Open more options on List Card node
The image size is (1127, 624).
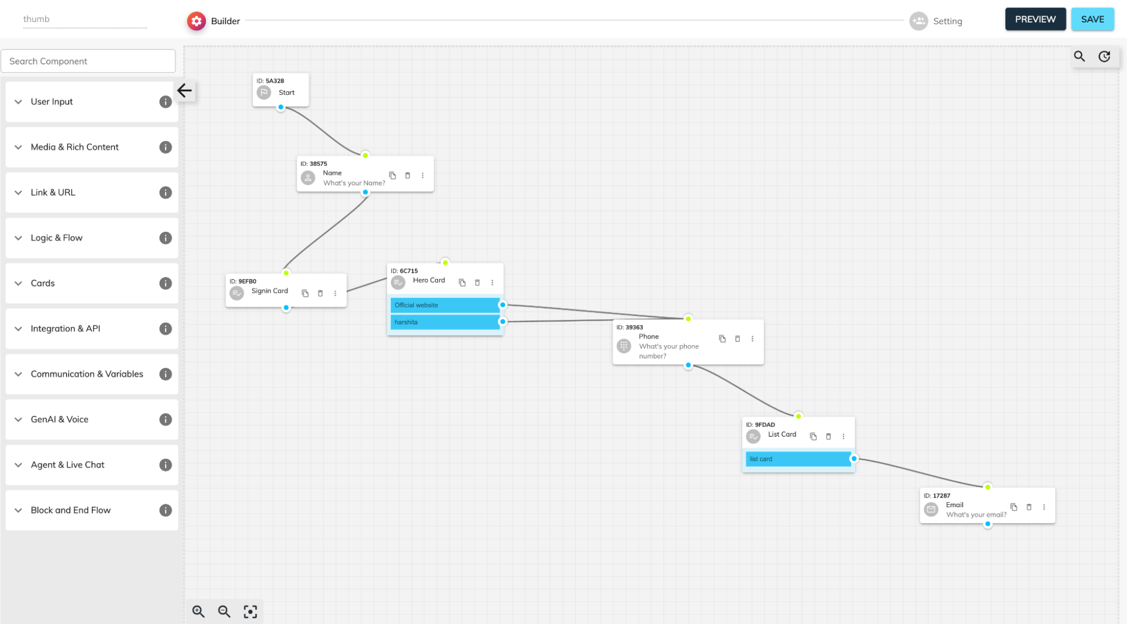(843, 436)
